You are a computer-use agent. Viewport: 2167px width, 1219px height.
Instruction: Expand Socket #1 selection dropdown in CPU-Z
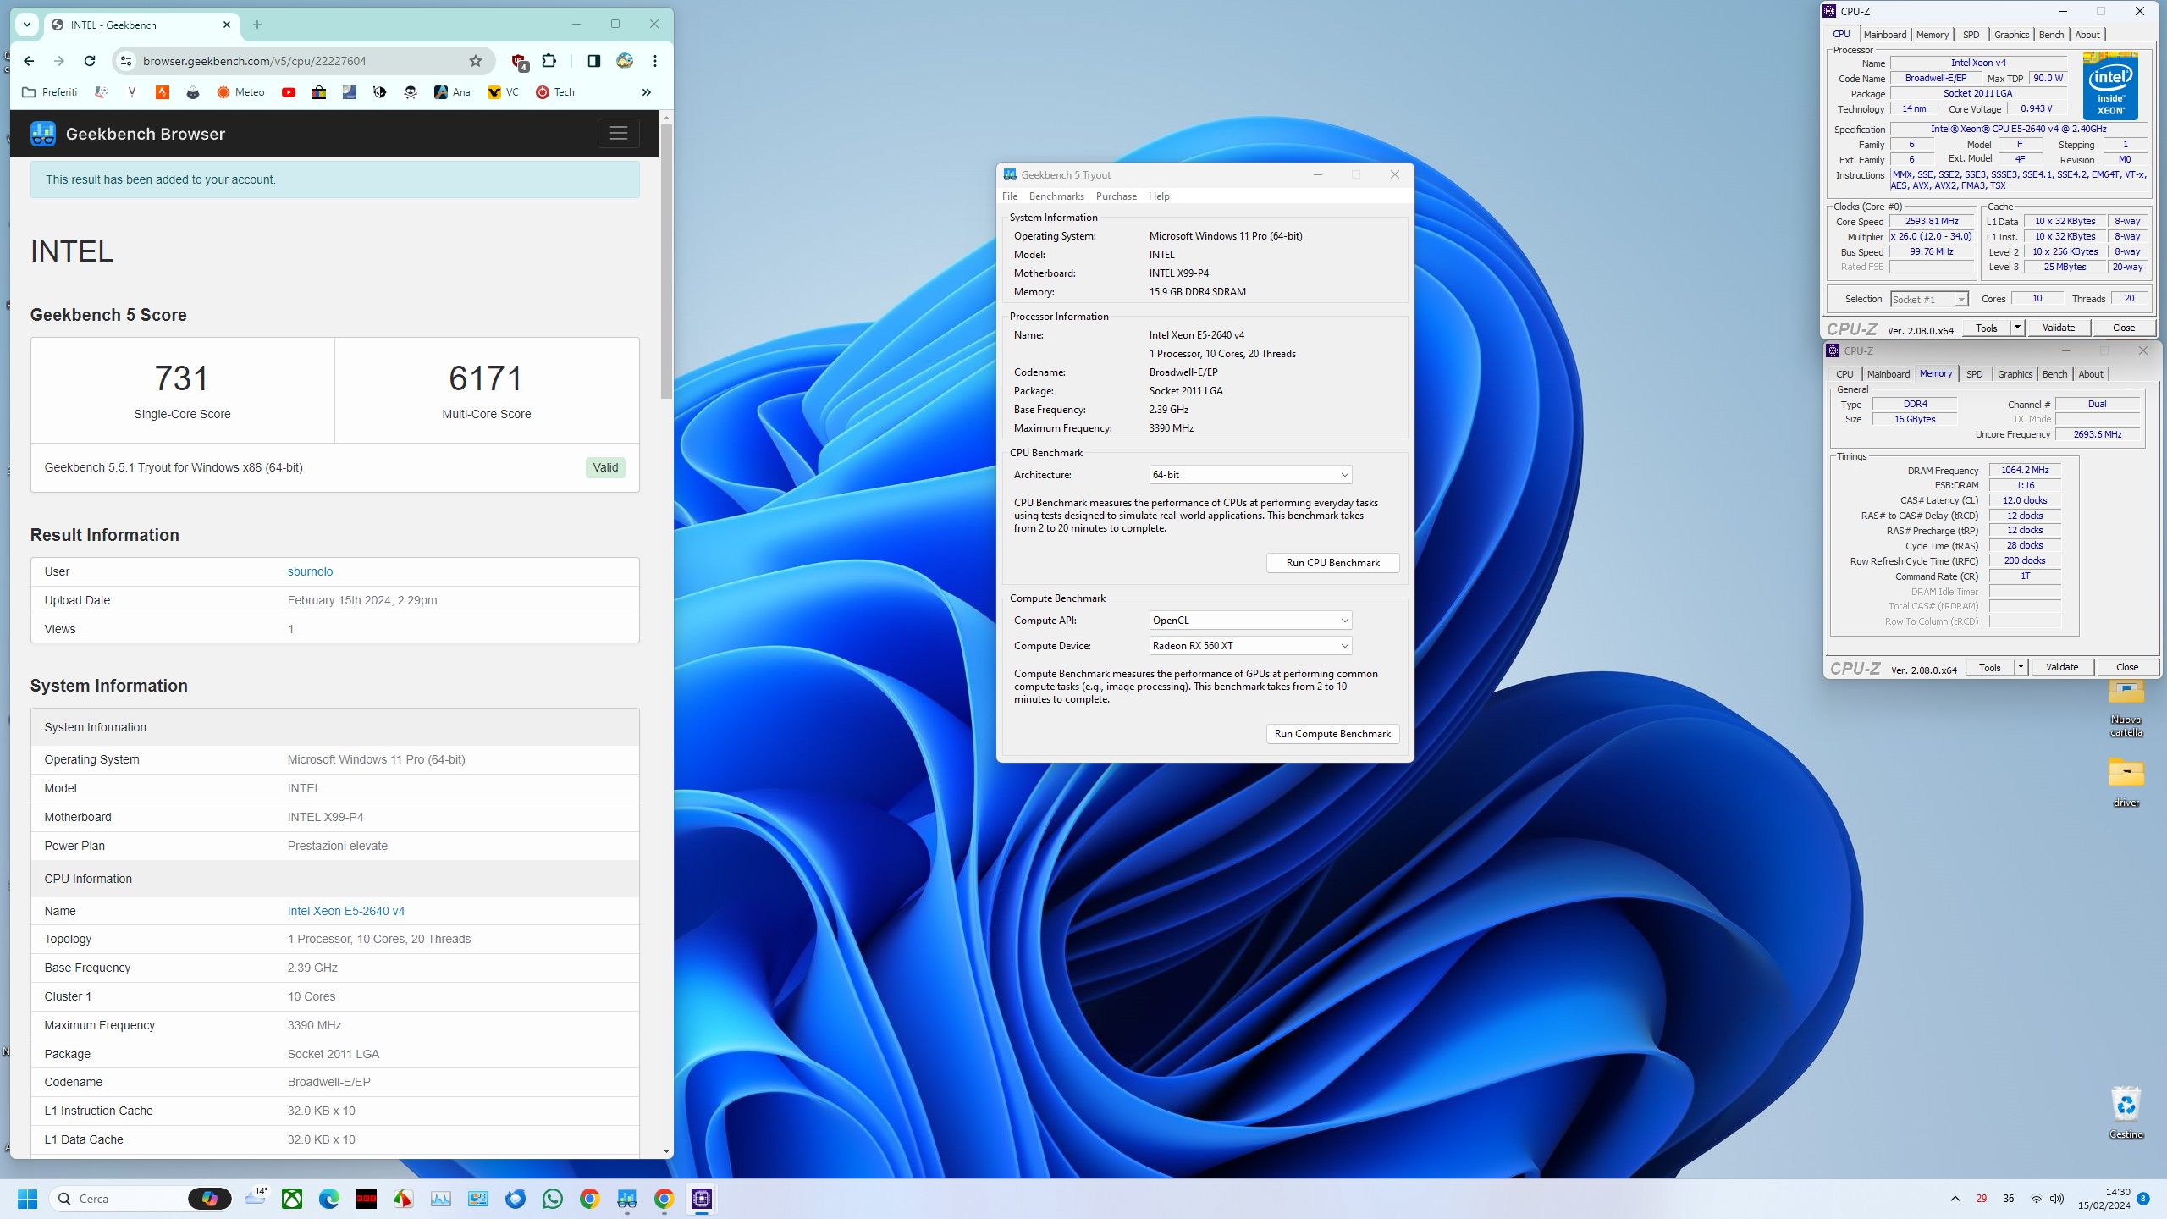coord(1929,300)
